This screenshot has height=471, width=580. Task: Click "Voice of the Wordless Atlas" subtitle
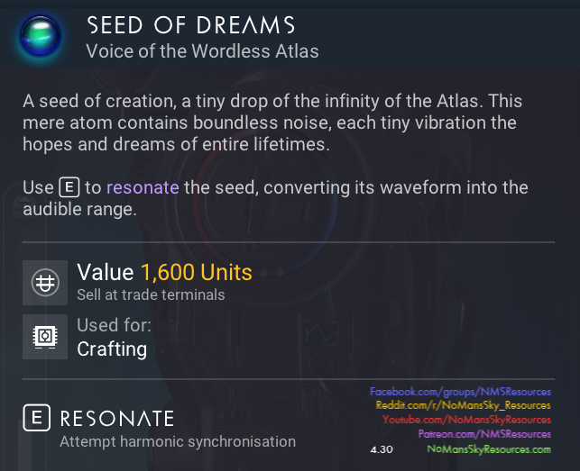point(202,50)
